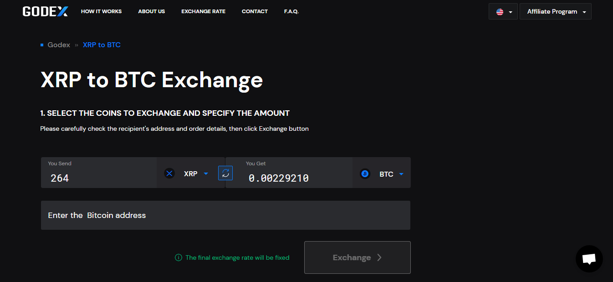Click the Bitcoin address input field
The image size is (613, 282).
point(225,215)
